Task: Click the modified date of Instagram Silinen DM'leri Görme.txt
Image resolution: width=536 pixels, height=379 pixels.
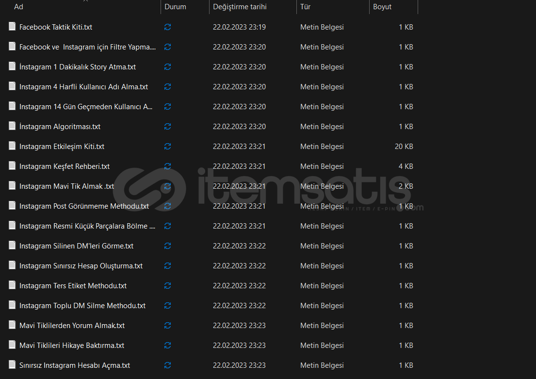Action: coord(239,246)
